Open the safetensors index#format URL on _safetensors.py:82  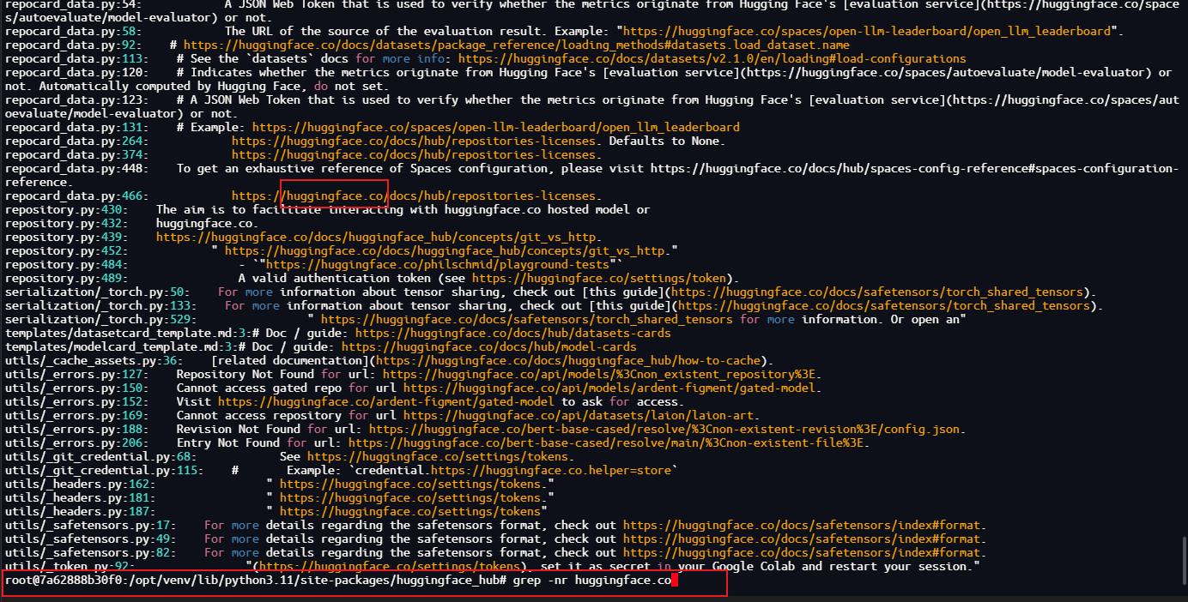click(x=802, y=552)
